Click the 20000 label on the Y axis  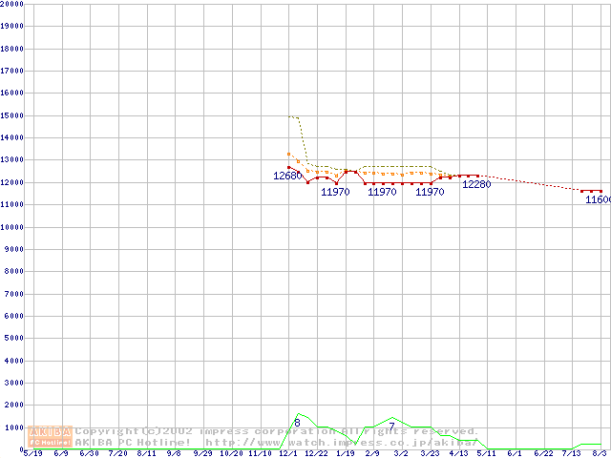[11, 4]
